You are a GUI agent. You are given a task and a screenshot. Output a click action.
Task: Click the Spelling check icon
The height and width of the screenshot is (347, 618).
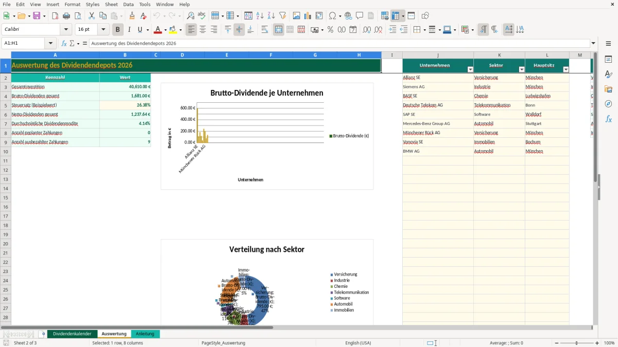tap(202, 16)
